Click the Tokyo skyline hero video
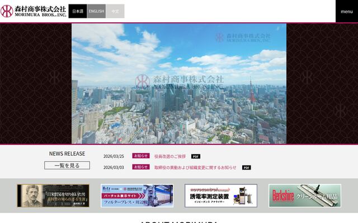 tap(179, 84)
